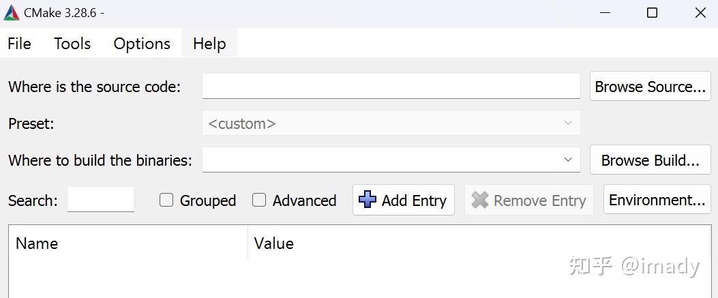Viewport: 718px width, 298px height.
Task: Toggle the Advanced checkbox
Action: coord(259,200)
